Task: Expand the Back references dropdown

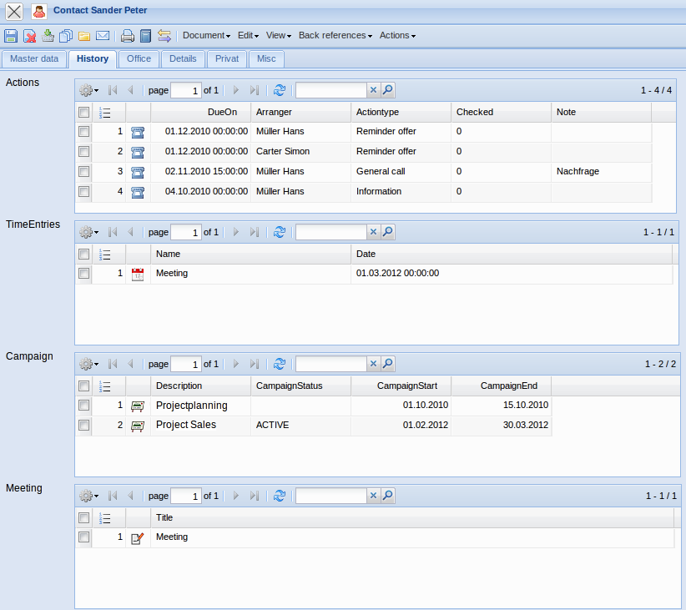Action: (x=334, y=36)
